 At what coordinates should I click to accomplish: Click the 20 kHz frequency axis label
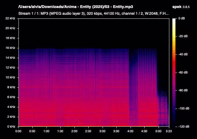click(10, 28)
